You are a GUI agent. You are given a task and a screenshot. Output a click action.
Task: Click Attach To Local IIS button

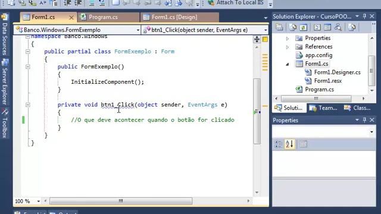point(236,2)
